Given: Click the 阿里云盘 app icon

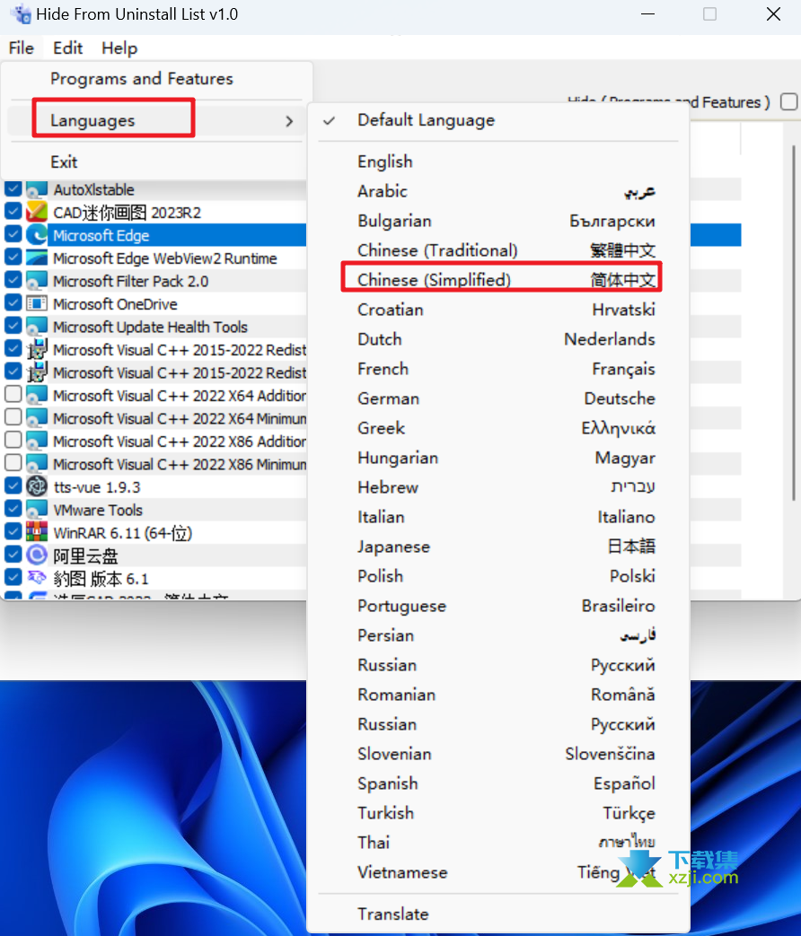Looking at the screenshot, I should (x=37, y=555).
